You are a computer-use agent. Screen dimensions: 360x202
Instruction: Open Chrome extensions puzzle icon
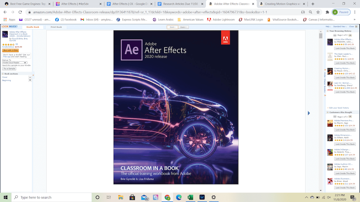[x=327, y=12]
